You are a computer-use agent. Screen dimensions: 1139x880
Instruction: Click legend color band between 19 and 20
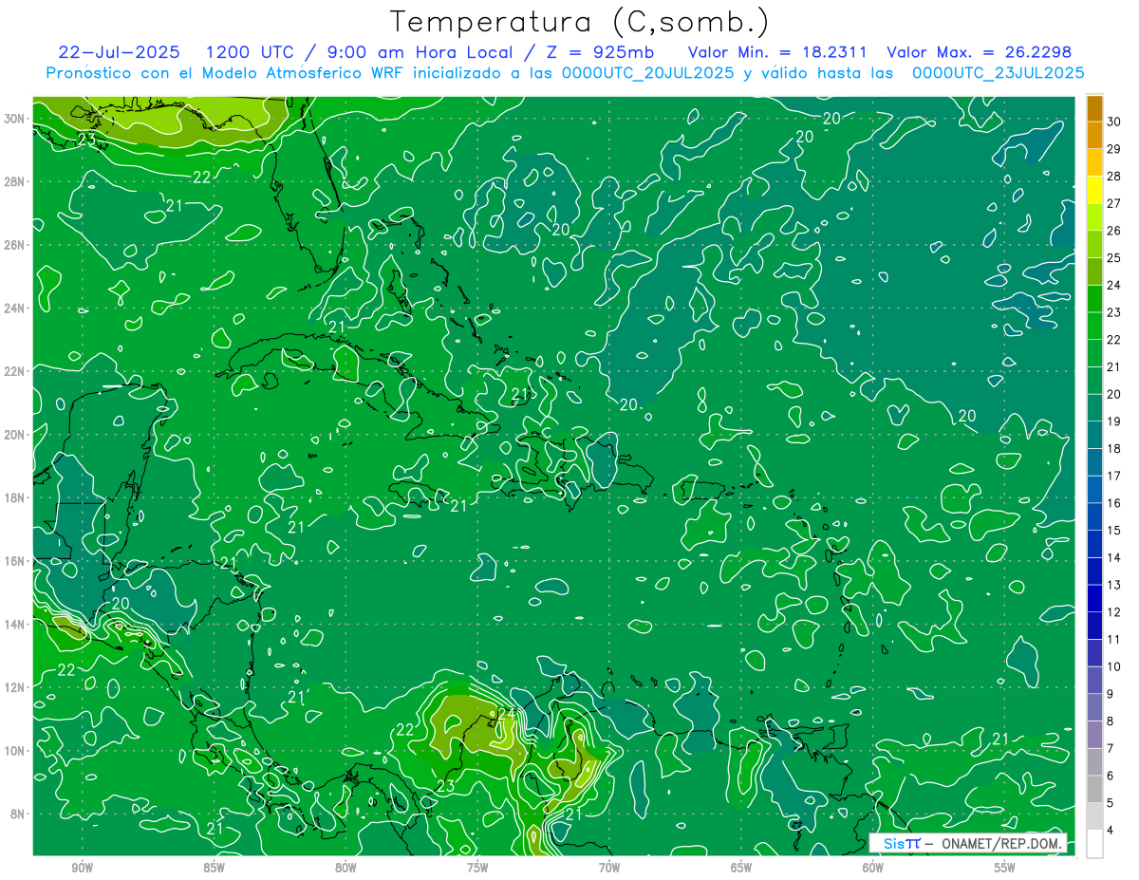coord(1094,408)
